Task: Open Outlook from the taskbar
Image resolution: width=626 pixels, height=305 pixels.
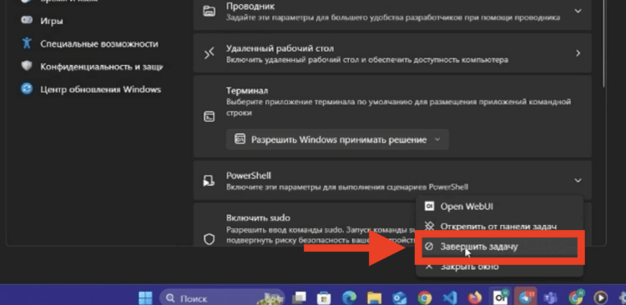Action: [x=399, y=297]
